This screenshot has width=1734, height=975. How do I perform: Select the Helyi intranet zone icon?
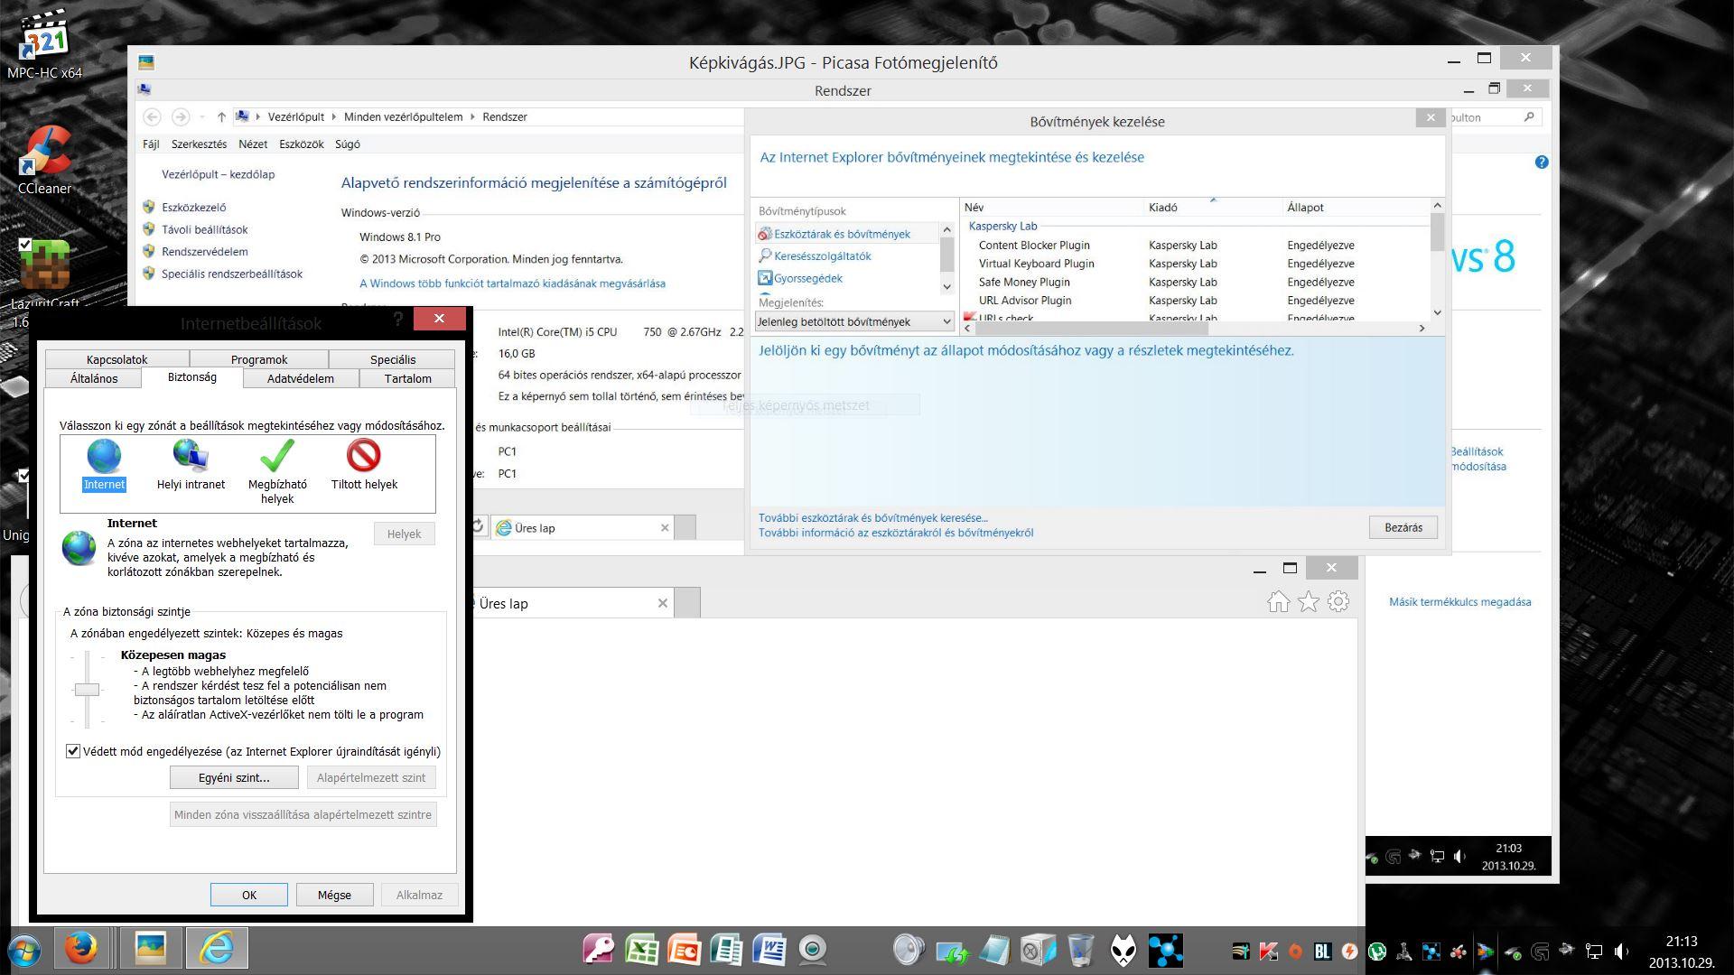pos(191,457)
